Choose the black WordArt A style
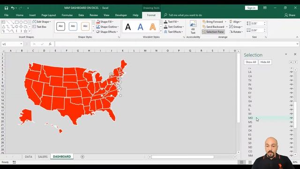Image resolution: width=300 pixels, height=169 pixels. pyautogui.click(x=128, y=27)
